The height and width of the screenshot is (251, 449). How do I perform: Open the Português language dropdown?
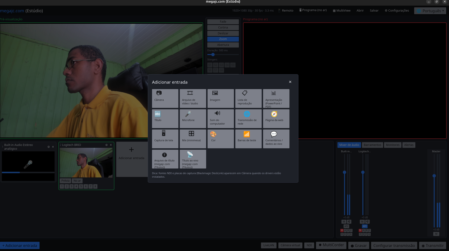pyautogui.click(x=430, y=11)
